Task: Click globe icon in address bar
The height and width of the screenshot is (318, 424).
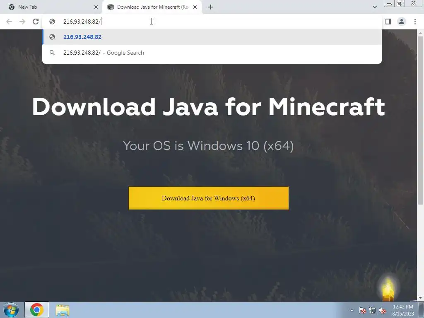Action: click(52, 22)
